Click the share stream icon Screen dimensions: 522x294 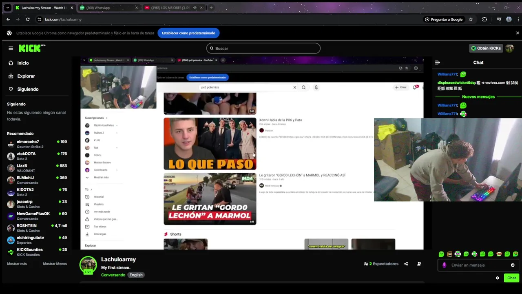click(406, 264)
